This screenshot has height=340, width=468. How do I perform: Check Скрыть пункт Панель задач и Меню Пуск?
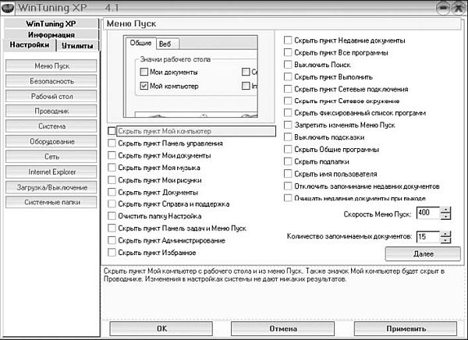pyautogui.click(x=112, y=228)
